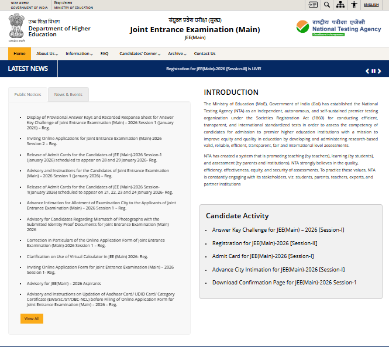Open the sitemap icon in top bar
The height and width of the screenshot is (347, 389).
[x=340, y=5]
